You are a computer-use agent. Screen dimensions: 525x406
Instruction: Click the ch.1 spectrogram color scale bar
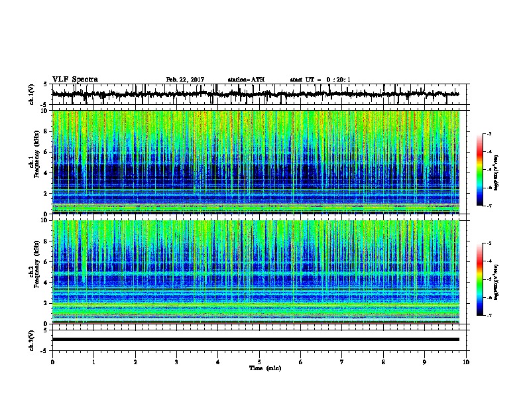(480, 170)
